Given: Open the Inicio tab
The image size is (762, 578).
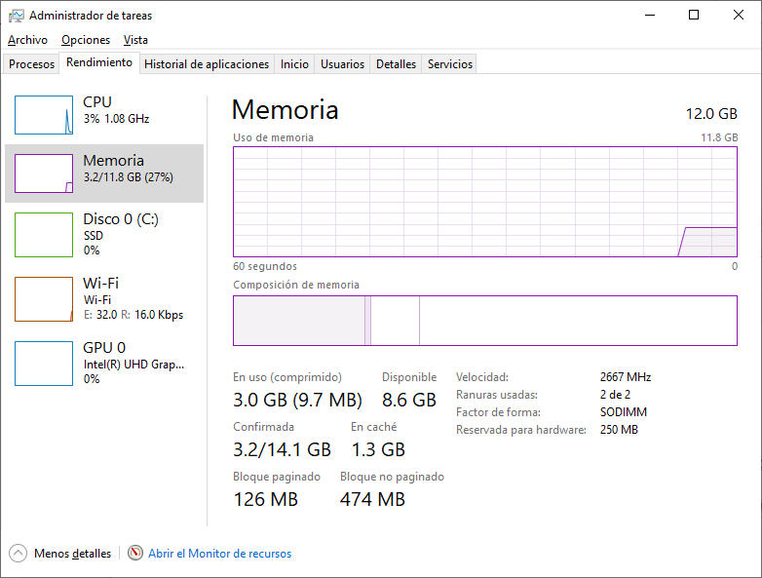Looking at the screenshot, I should (x=294, y=64).
